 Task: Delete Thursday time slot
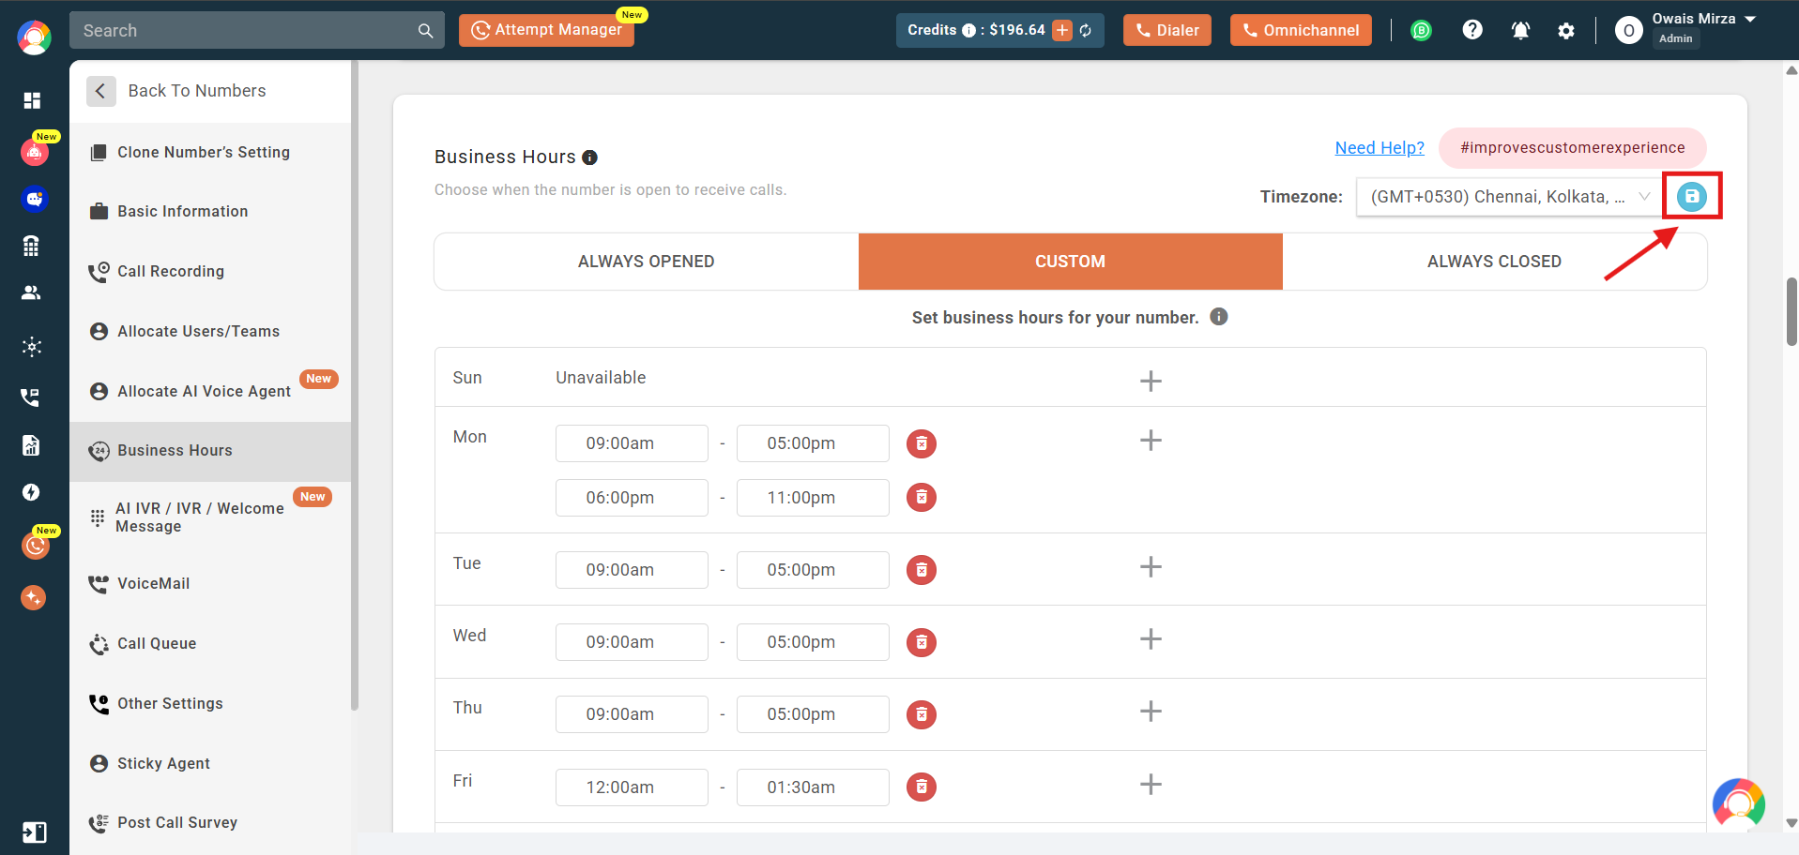(922, 714)
